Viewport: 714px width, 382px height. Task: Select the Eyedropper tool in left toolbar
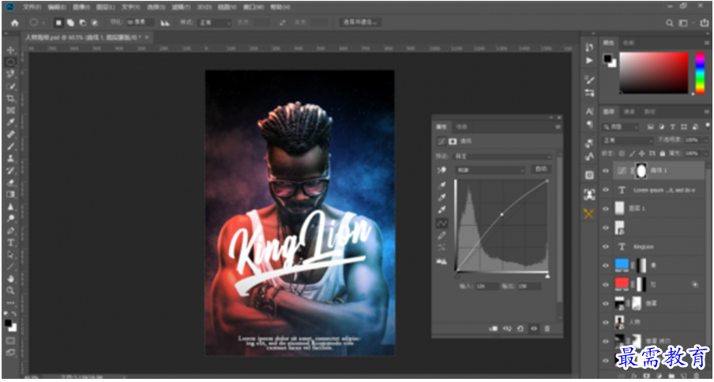click(10, 122)
